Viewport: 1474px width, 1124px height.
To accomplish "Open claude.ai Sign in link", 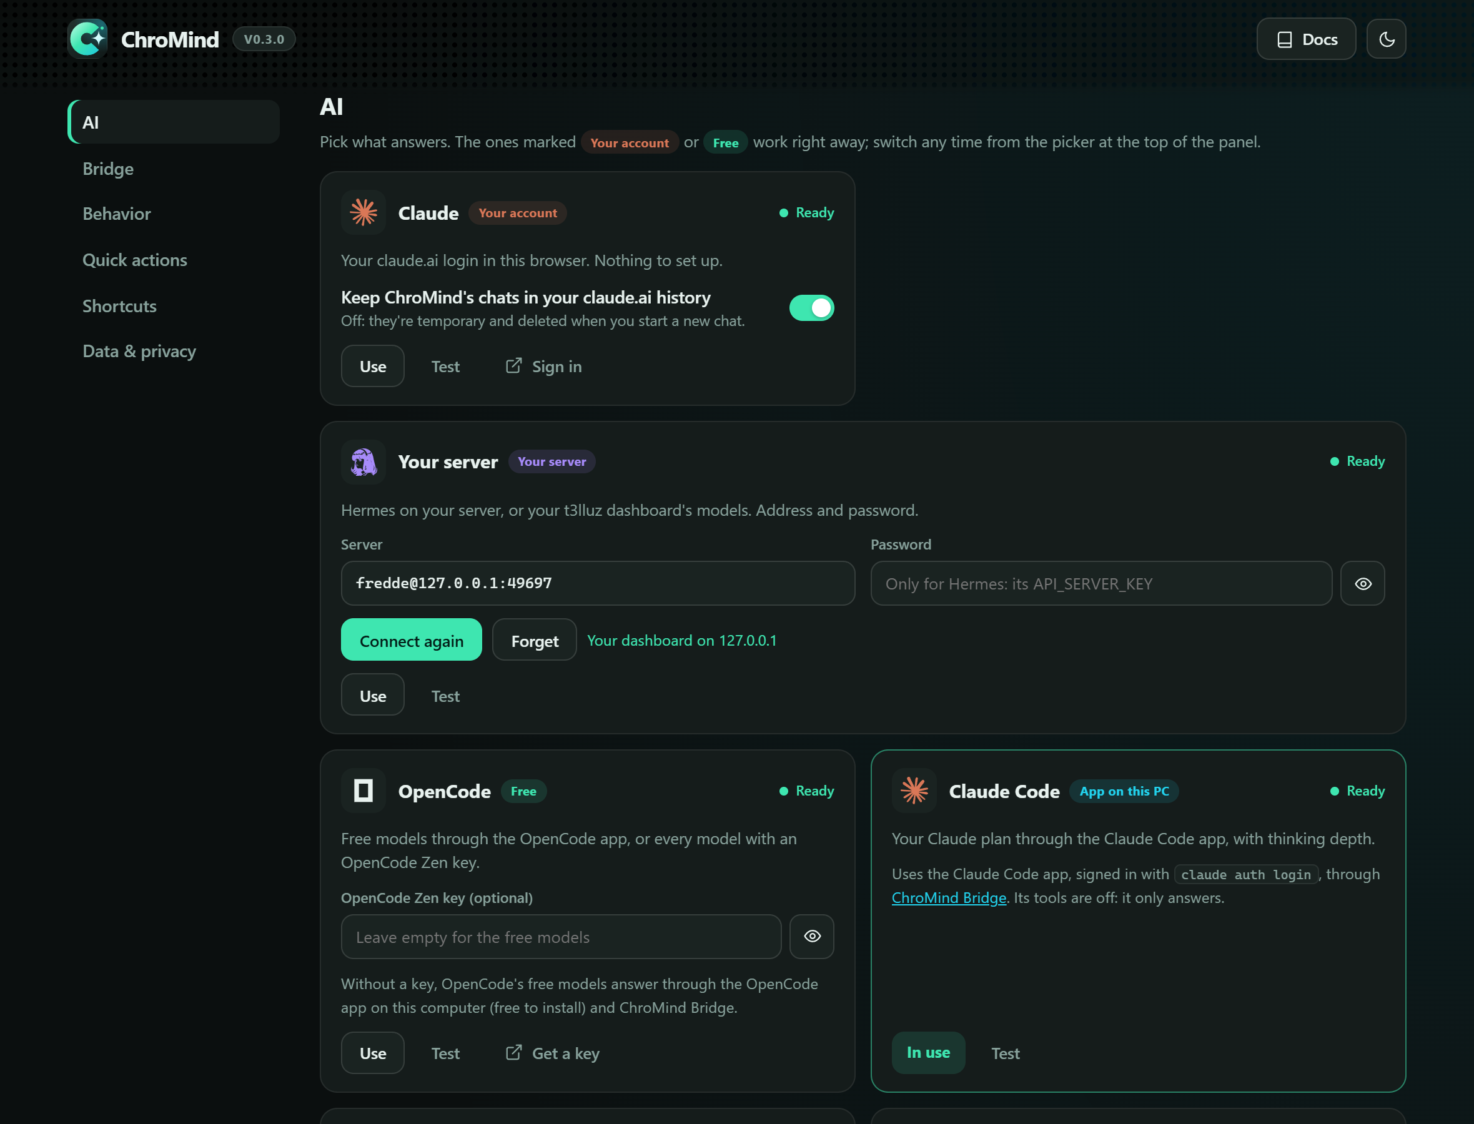I will click(543, 366).
